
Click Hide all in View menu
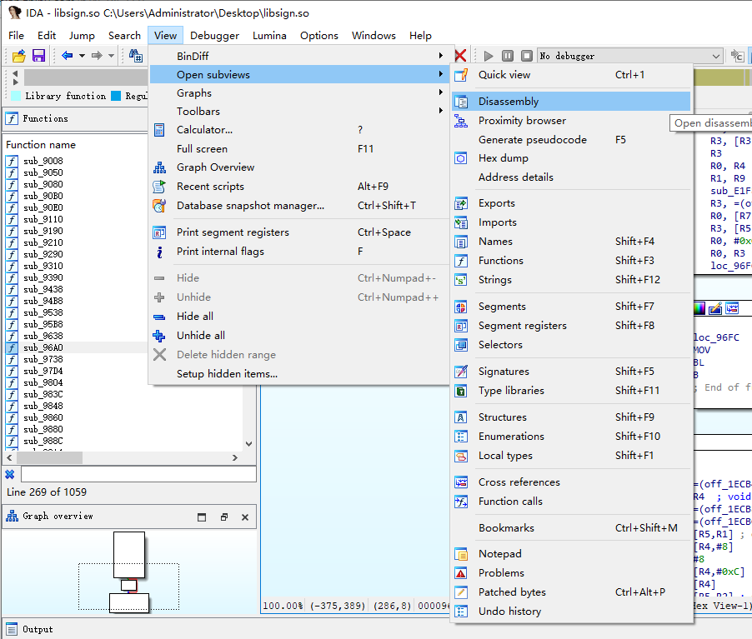click(x=299, y=317)
